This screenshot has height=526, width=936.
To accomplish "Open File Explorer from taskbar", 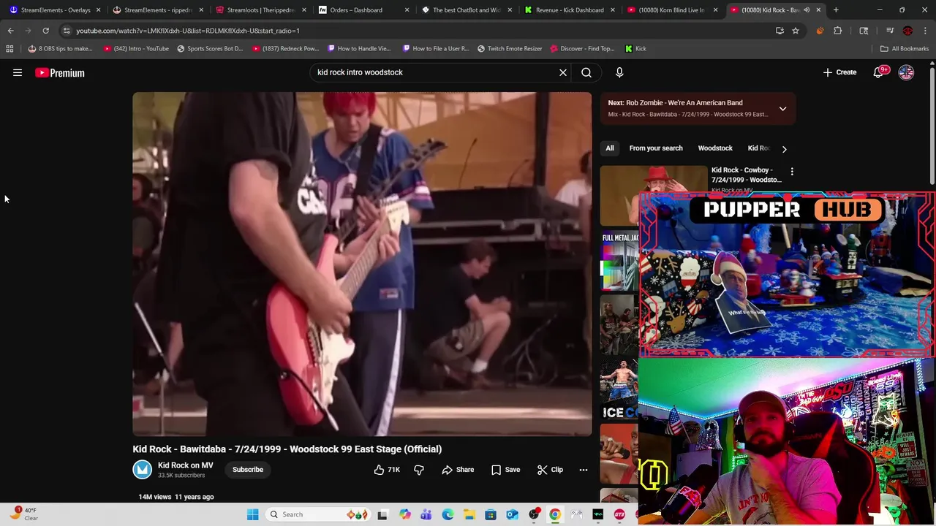I will [x=469, y=514].
